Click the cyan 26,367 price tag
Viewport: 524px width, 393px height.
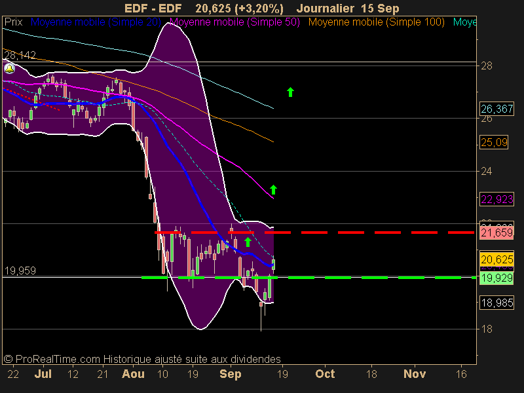[496, 109]
